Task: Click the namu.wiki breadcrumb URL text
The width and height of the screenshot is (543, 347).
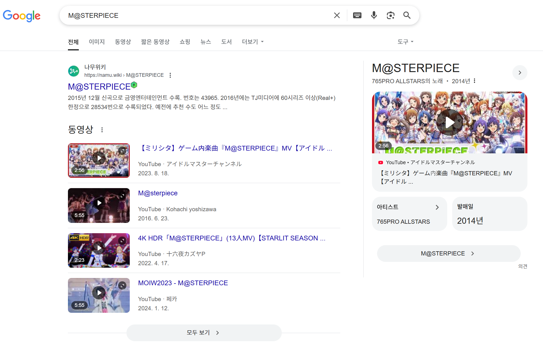Action: [124, 75]
